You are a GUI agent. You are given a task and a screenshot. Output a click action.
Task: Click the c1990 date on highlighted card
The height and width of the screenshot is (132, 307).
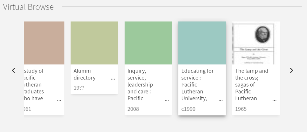click(x=188, y=109)
